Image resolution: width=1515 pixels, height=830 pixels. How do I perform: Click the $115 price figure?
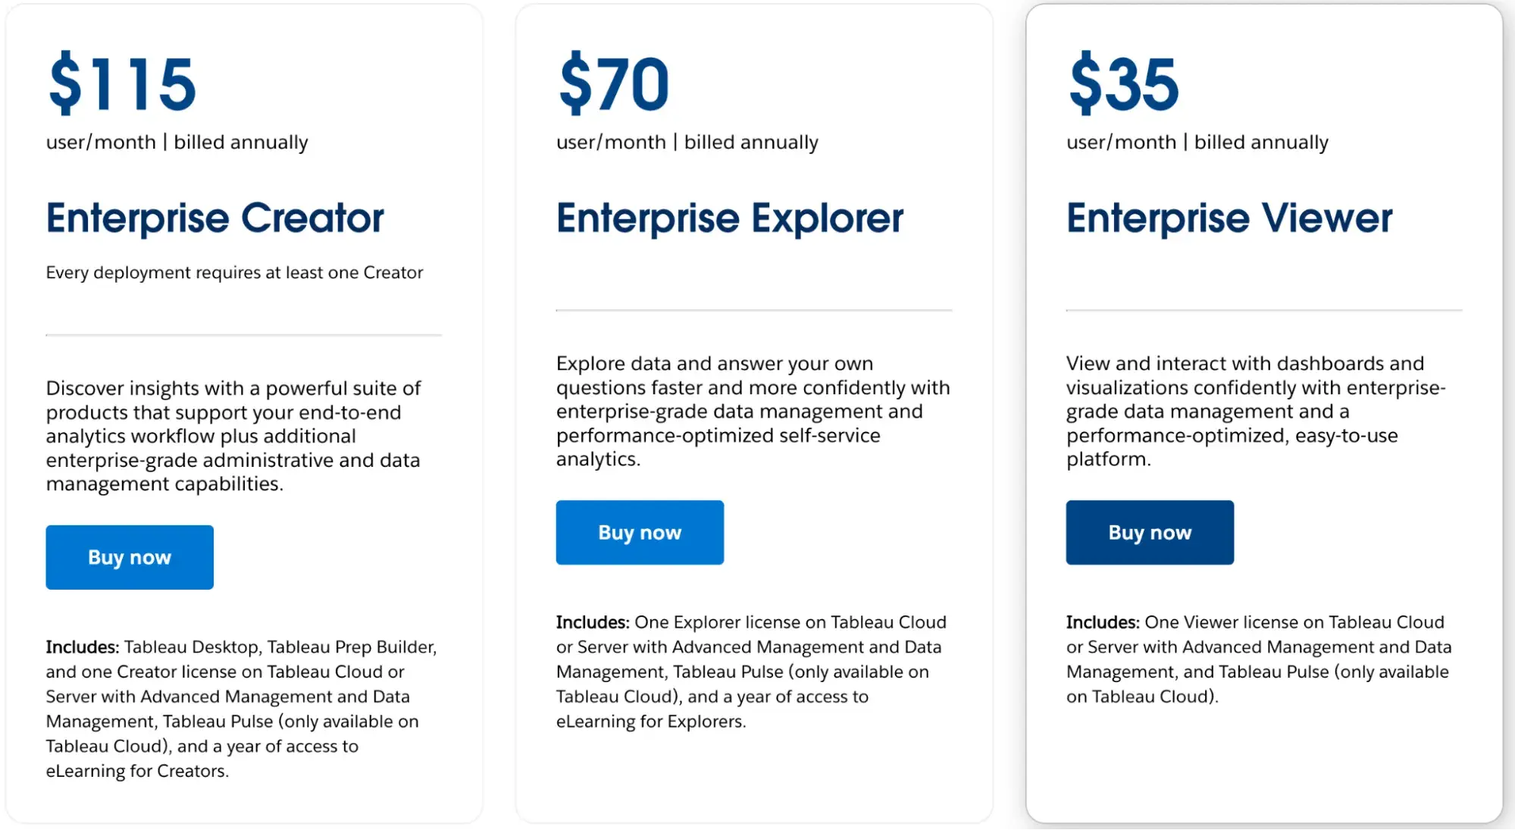[122, 83]
